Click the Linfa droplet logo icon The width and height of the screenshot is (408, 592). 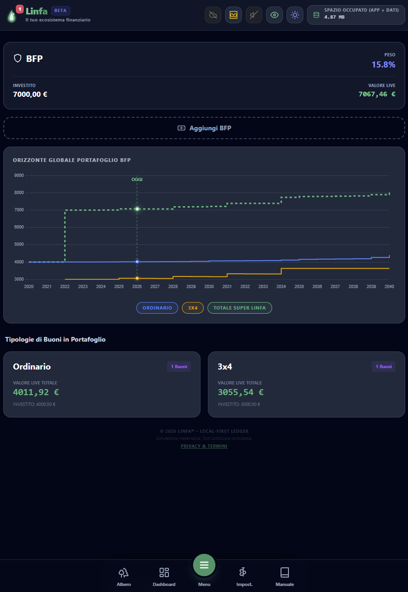[x=12, y=16]
